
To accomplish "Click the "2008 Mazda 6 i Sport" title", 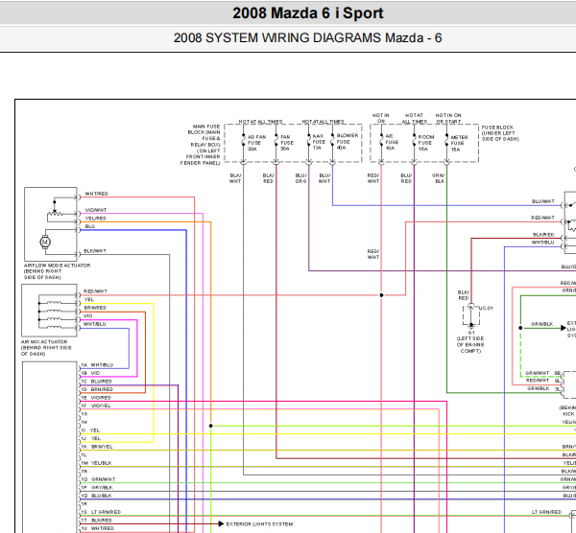I will pyautogui.click(x=308, y=13).
